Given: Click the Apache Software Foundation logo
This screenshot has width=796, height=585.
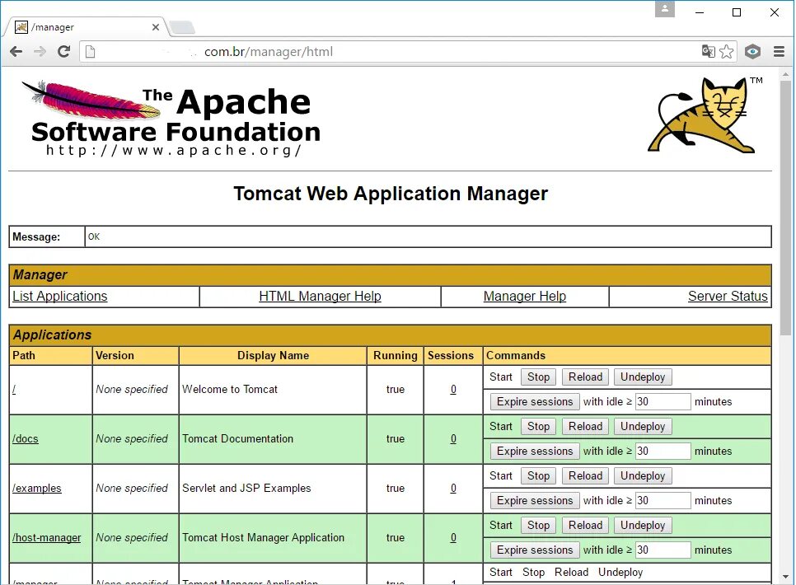Looking at the screenshot, I should click(x=171, y=118).
